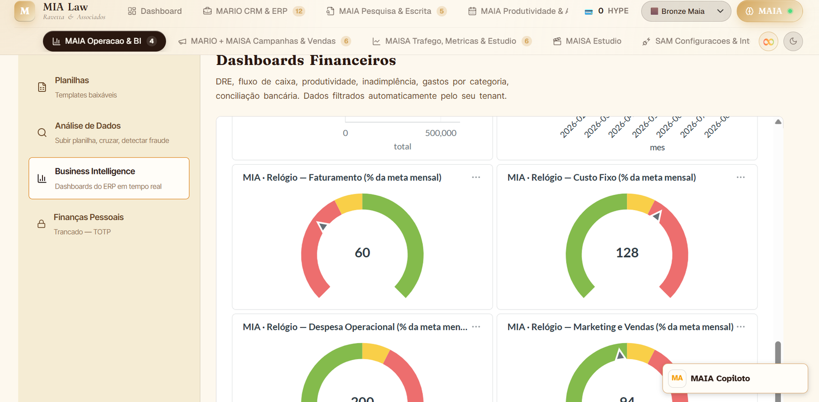Screen dimensions: 819x402
Task: Open options menu for Faturamento gauge
Action: [476, 177]
